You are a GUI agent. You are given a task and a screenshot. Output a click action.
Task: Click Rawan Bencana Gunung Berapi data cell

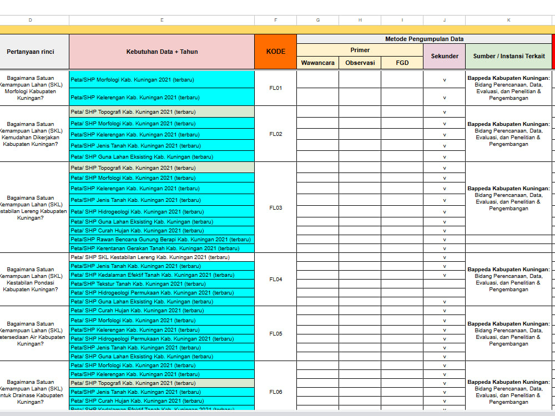pyautogui.click(x=162, y=240)
